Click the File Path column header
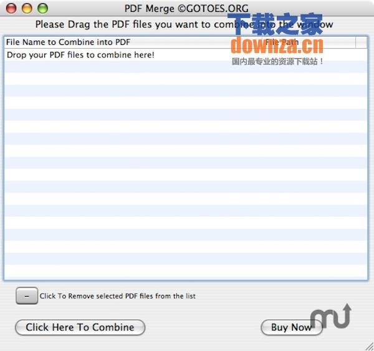Viewport: 374px width, 351px height. (x=309, y=42)
